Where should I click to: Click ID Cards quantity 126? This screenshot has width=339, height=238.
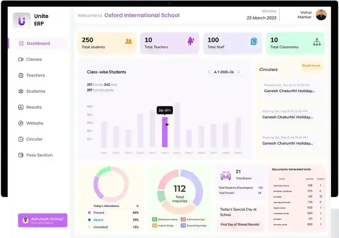pyautogui.click(x=310, y=196)
